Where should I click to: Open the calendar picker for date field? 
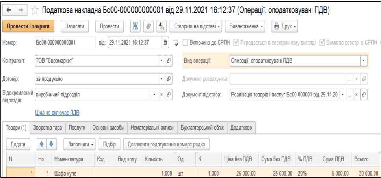click(165, 43)
